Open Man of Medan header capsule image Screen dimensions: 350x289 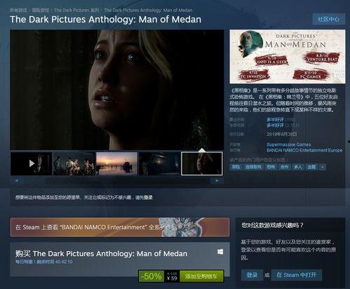click(288, 57)
